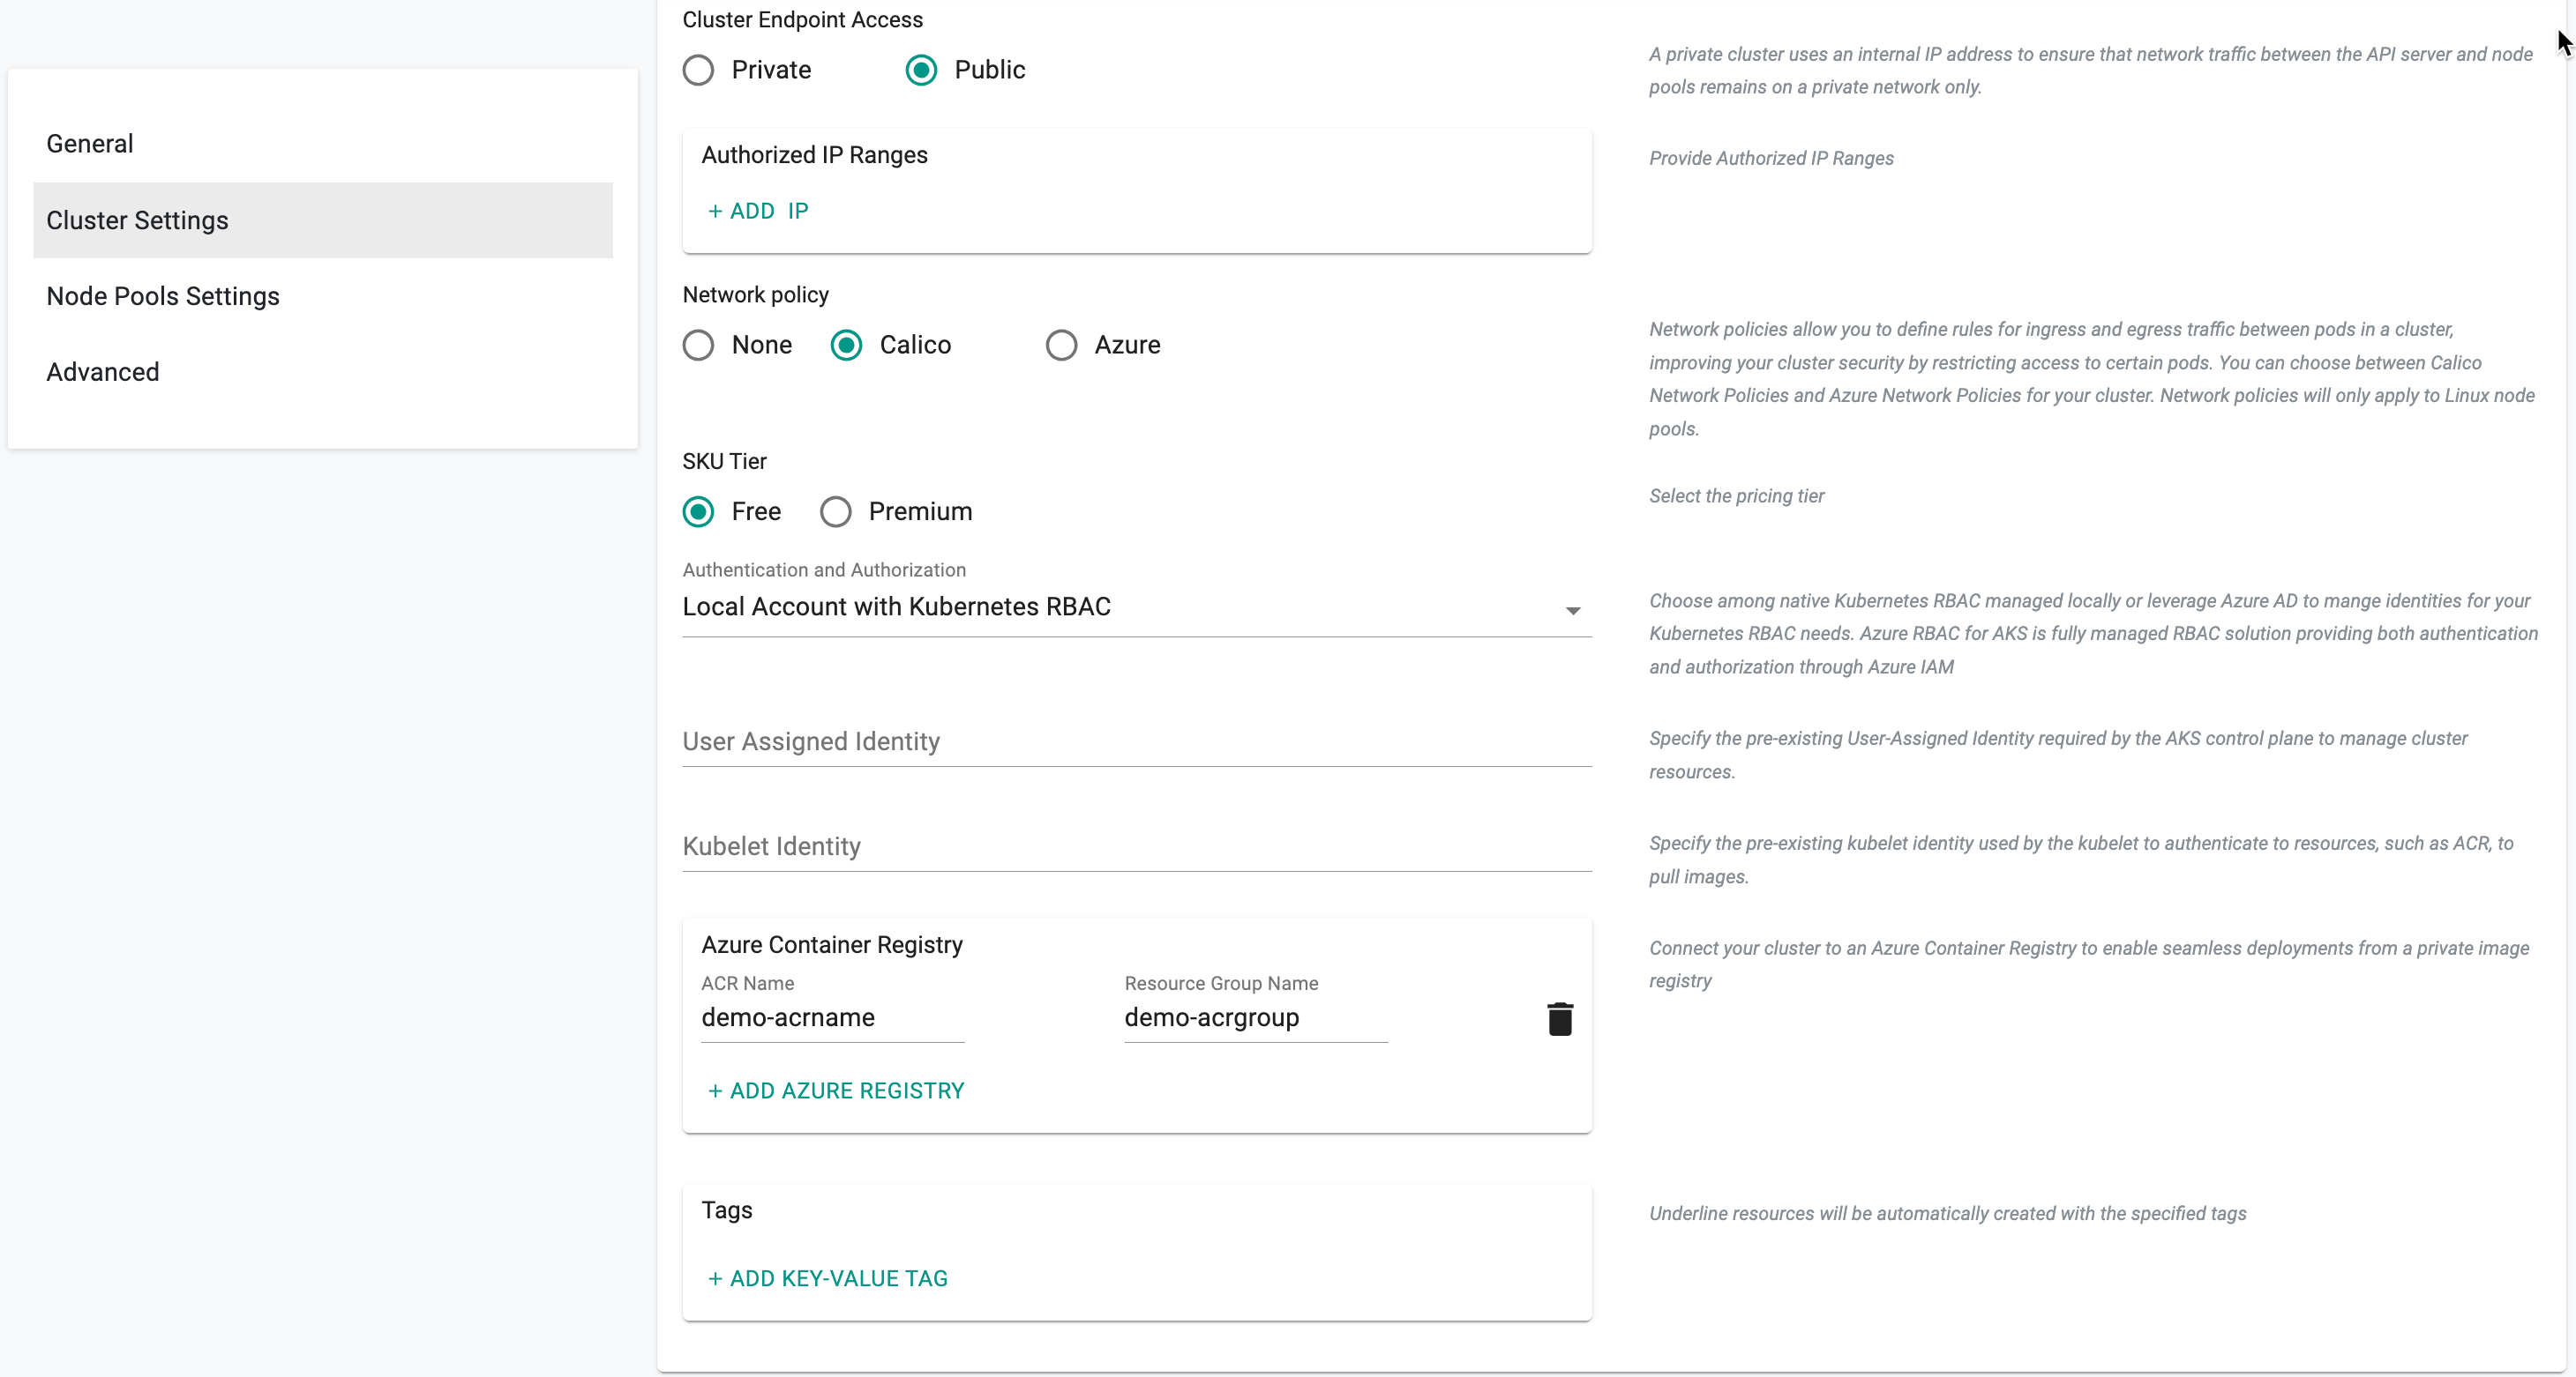Click the trash/delete bin icon
Image resolution: width=2576 pixels, height=1377 pixels.
pos(1559,1018)
